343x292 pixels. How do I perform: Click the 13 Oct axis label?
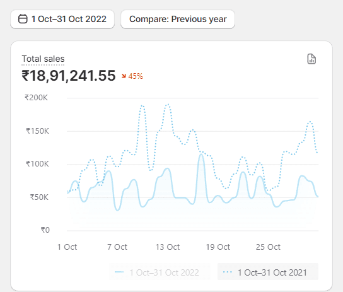point(168,247)
